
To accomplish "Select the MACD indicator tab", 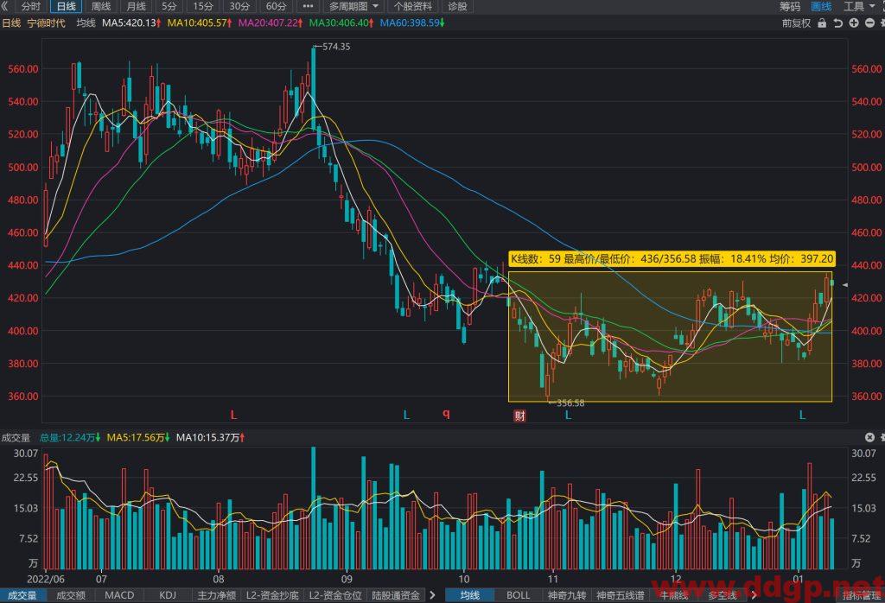I will click(119, 595).
